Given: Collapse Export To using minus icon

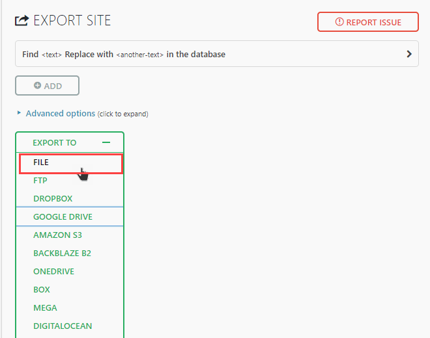Looking at the screenshot, I should 106,142.
